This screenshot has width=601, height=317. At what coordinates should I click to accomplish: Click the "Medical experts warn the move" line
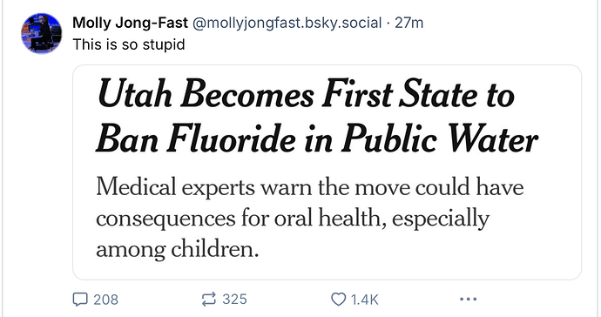310,187
